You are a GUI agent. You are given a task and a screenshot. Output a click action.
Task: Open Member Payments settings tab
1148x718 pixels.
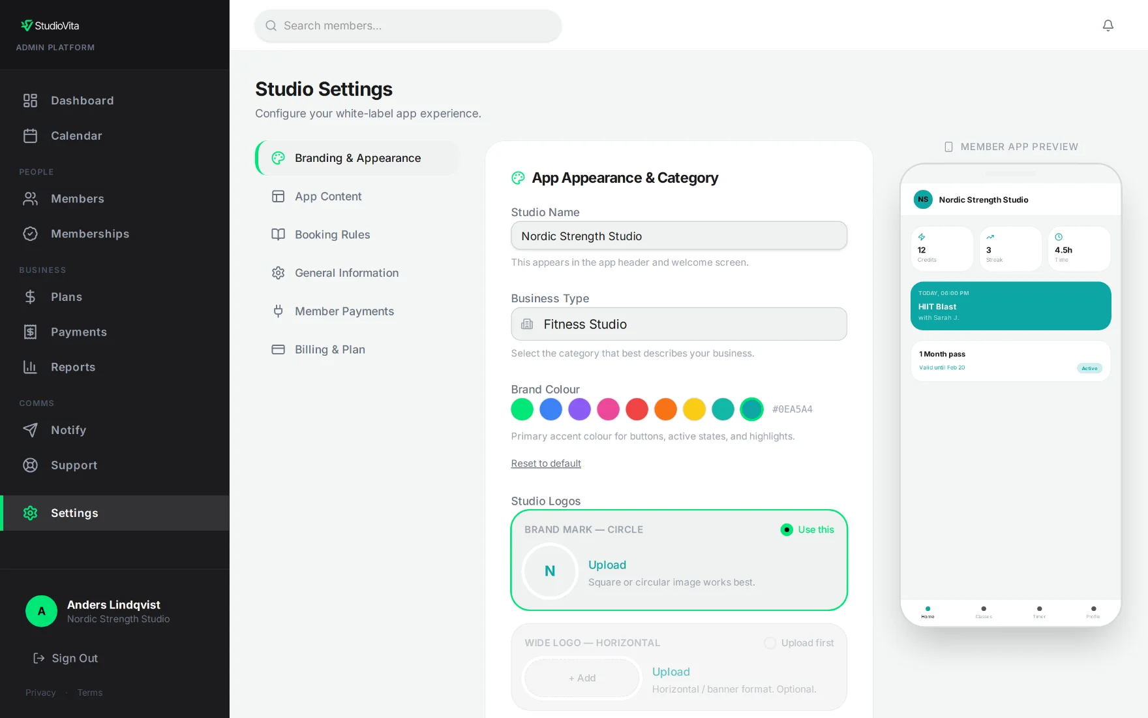pyautogui.click(x=357, y=311)
